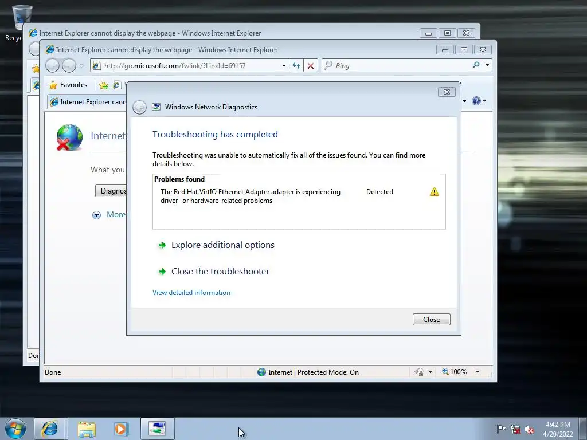This screenshot has height=440, width=587.
Task: Expand the More information chevron
Action: click(x=96, y=215)
